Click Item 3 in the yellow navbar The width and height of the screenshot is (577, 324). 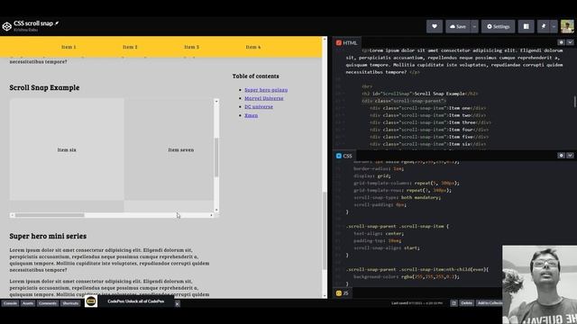[191, 47]
